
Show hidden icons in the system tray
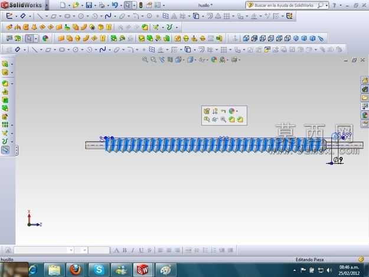tap(295, 271)
